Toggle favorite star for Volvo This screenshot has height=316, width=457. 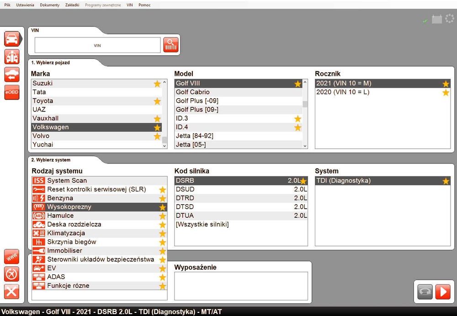157,136
